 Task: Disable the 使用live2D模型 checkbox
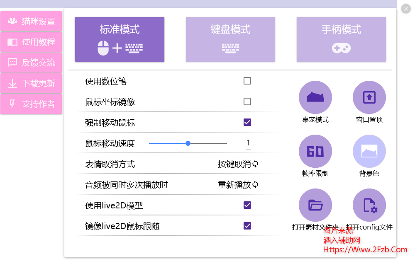tap(247, 205)
